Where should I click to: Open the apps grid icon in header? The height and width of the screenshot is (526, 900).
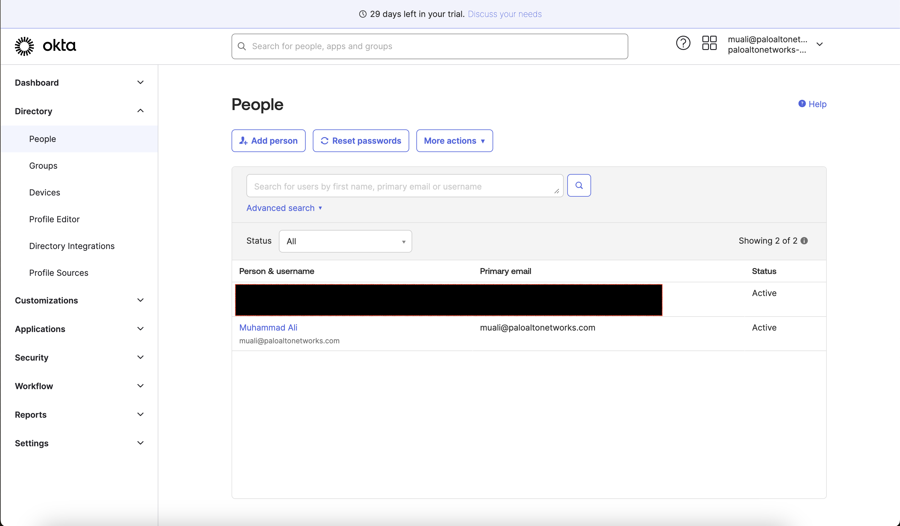tap(709, 43)
